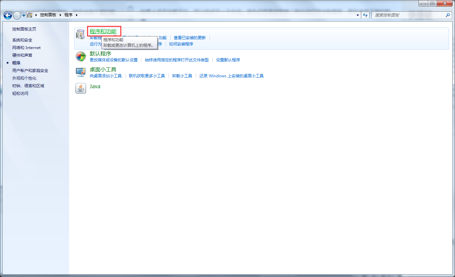Viewport: 455px width, 277px height.
Task: Click the greyed Forward arrow button
Action: click(x=17, y=15)
